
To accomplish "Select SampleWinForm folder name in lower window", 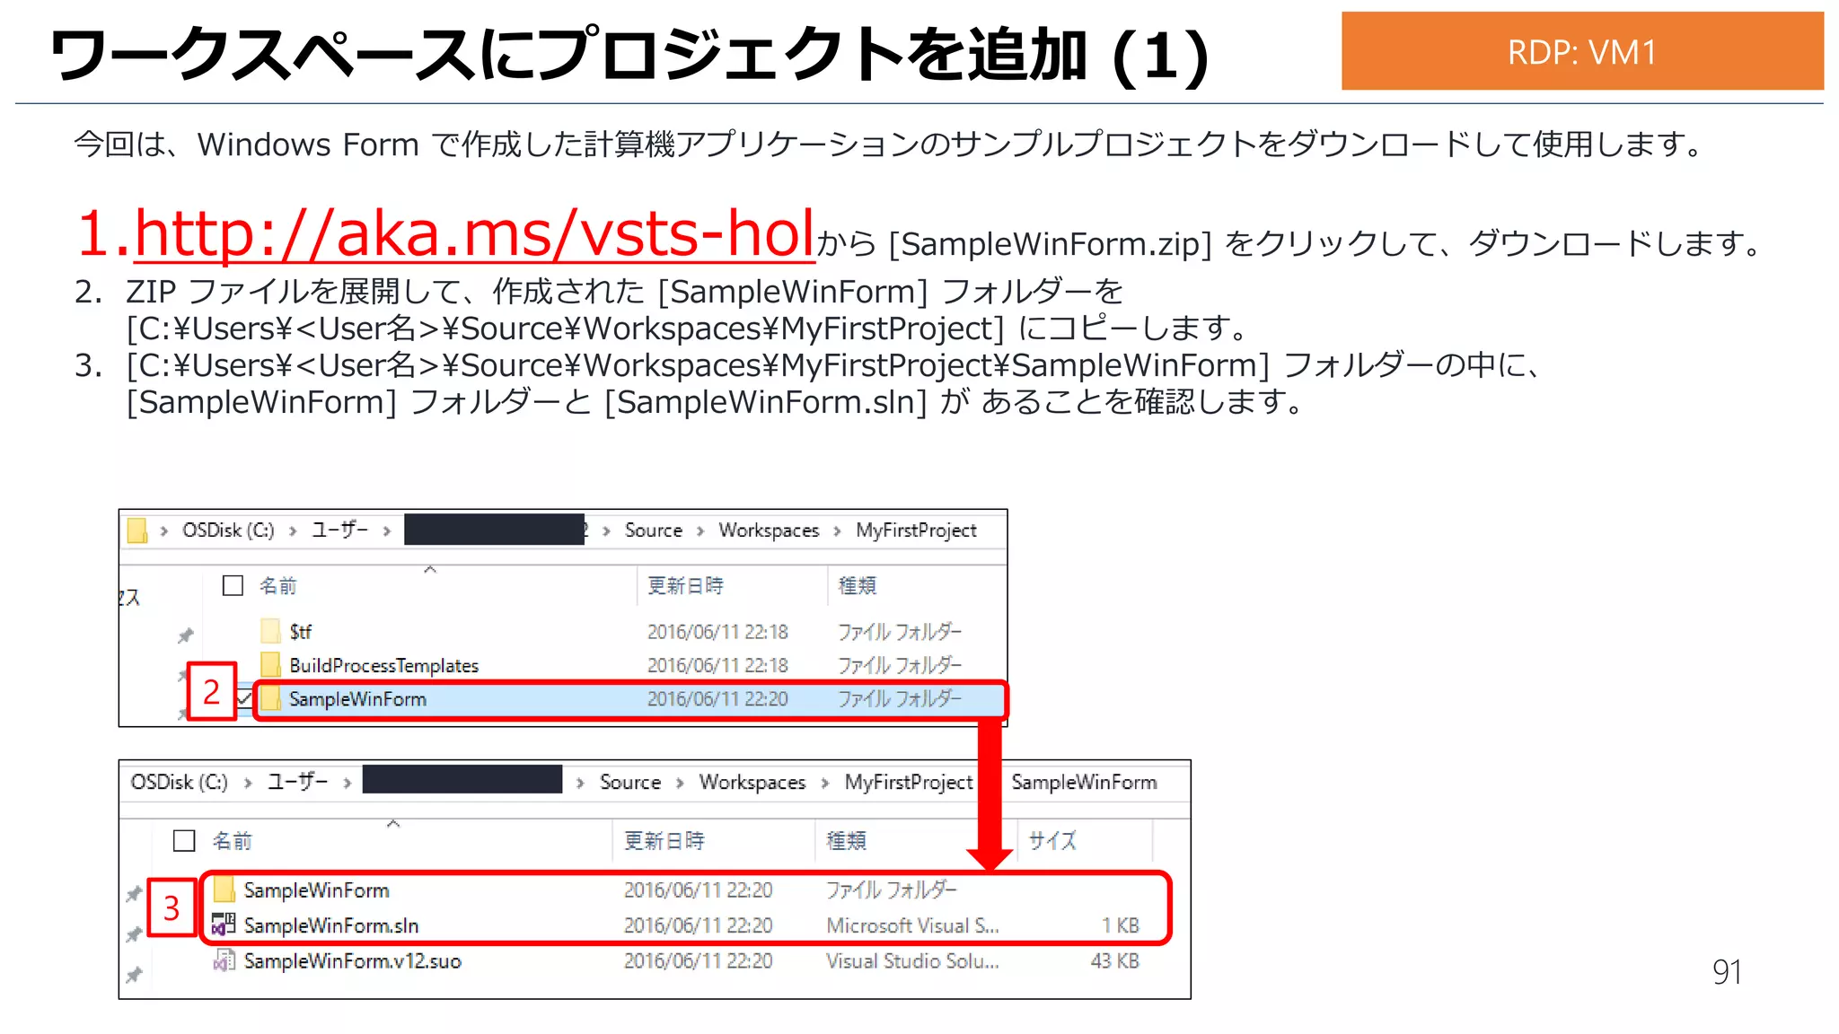I will pyautogui.click(x=316, y=889).
